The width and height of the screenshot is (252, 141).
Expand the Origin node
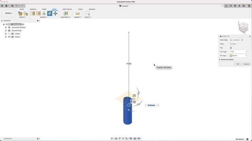click(6, 34)
